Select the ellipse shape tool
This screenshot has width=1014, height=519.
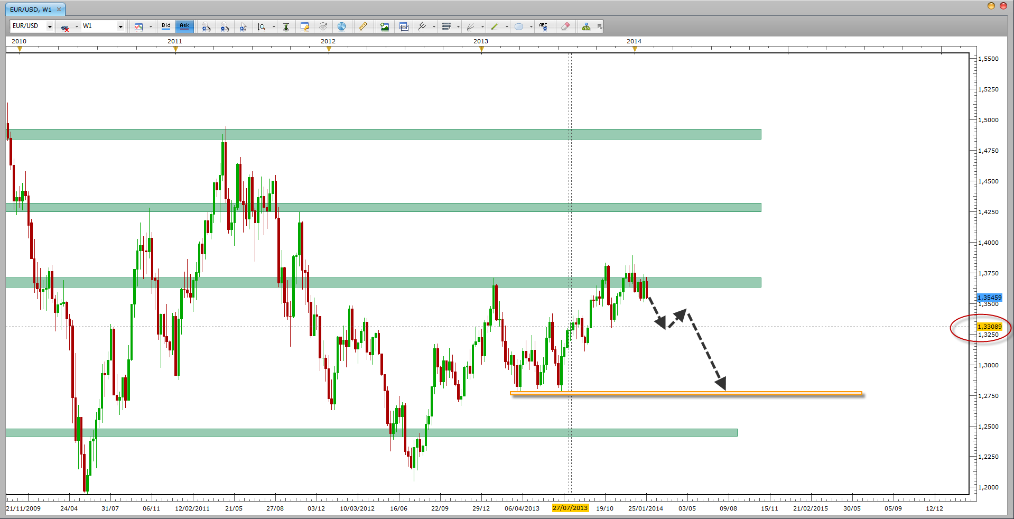[x=519, y=27]
